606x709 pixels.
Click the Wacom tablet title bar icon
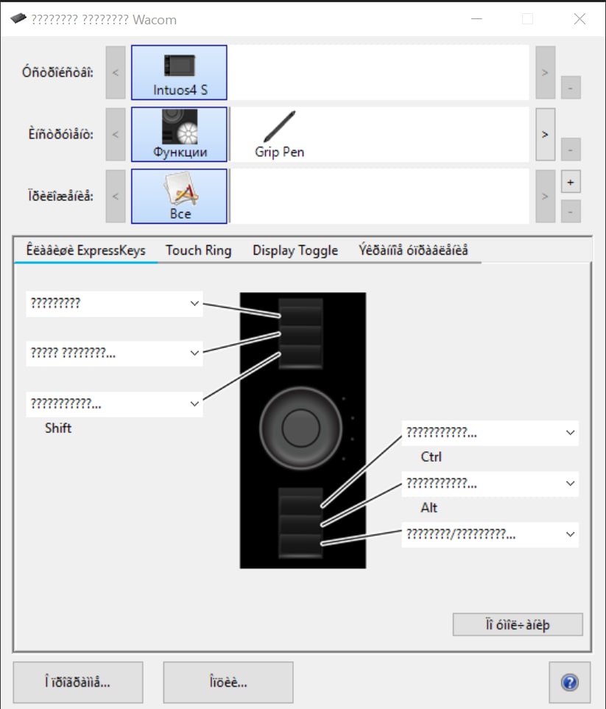(x=18, y=18)
